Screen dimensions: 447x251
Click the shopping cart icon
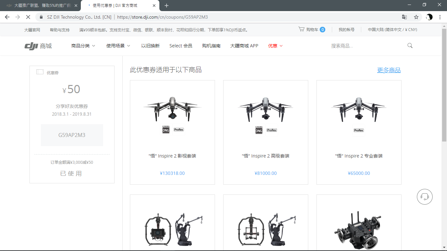[x=301, y=29]
